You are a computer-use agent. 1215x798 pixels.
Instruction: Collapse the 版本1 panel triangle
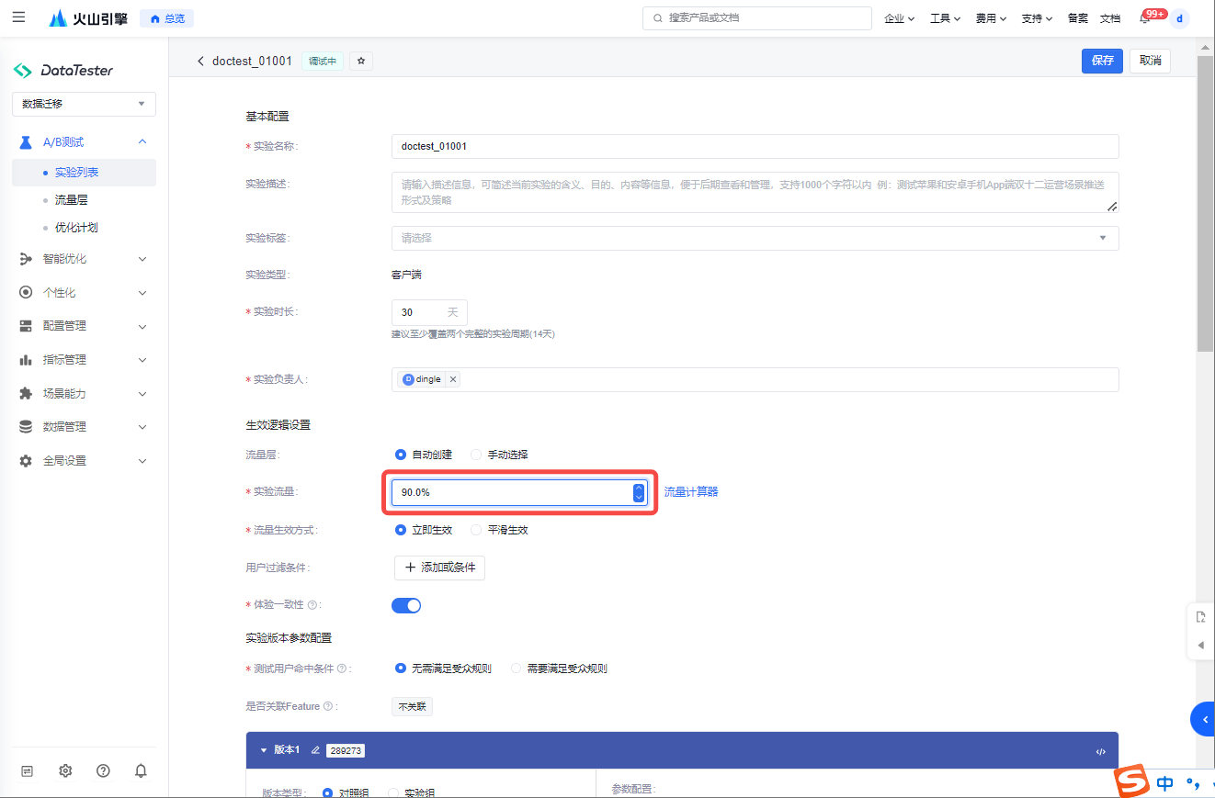tap(264, 750)
